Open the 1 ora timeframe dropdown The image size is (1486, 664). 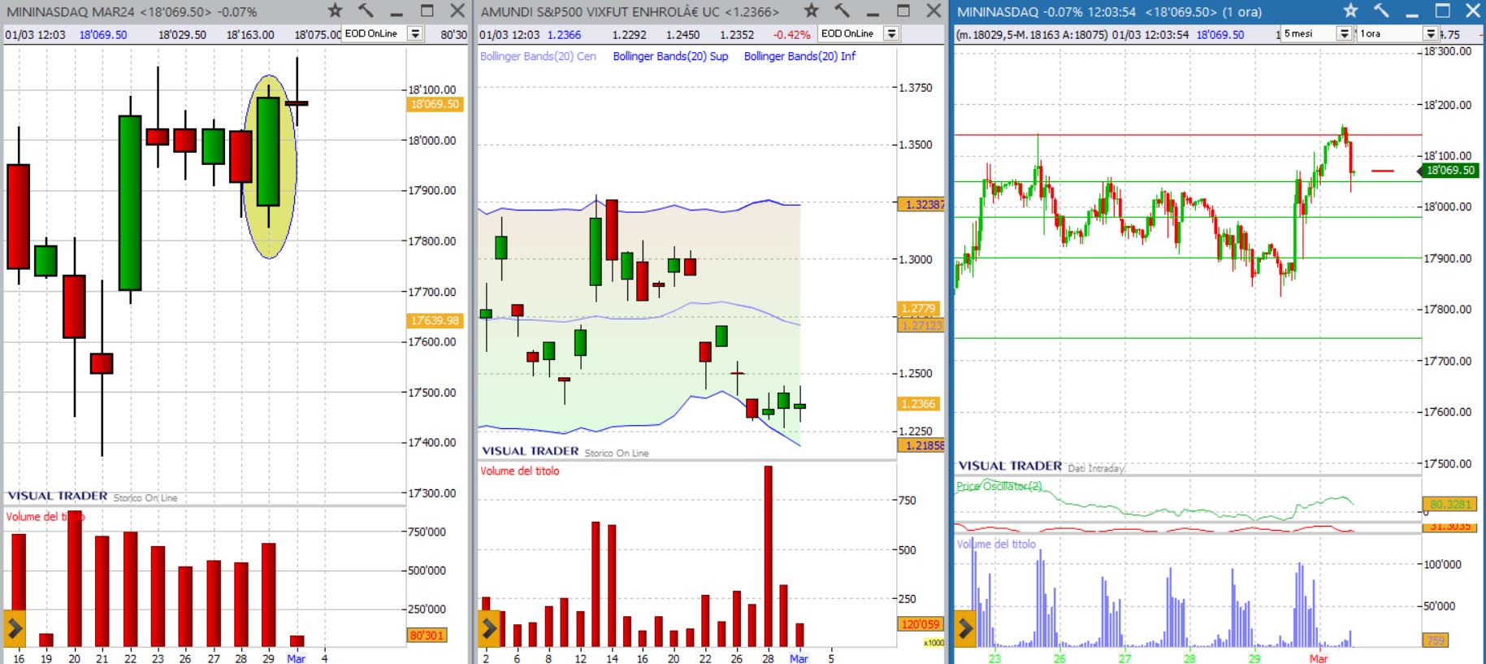(x=1431, y=33)
